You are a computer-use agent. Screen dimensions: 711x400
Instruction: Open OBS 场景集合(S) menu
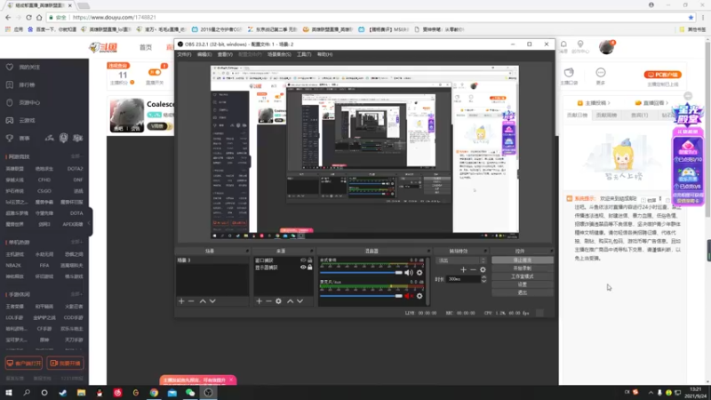(279, 54)
